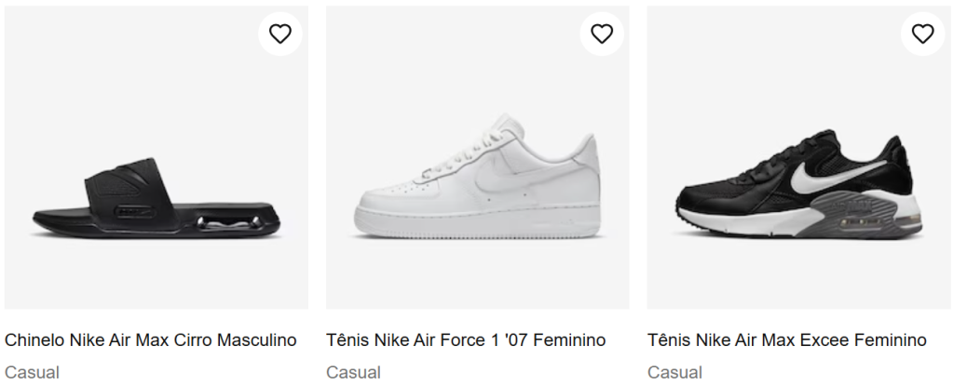Open the white Air Force 1 image
Screen dimensions: 954x385
click(477, 158)
